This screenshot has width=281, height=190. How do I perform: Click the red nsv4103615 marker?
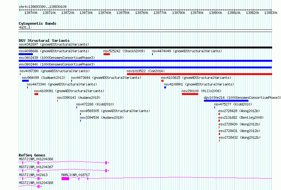click(x=162, y=81)
